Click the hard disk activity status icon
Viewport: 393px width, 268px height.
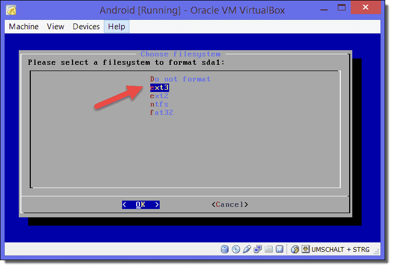[x=224, y=249]
